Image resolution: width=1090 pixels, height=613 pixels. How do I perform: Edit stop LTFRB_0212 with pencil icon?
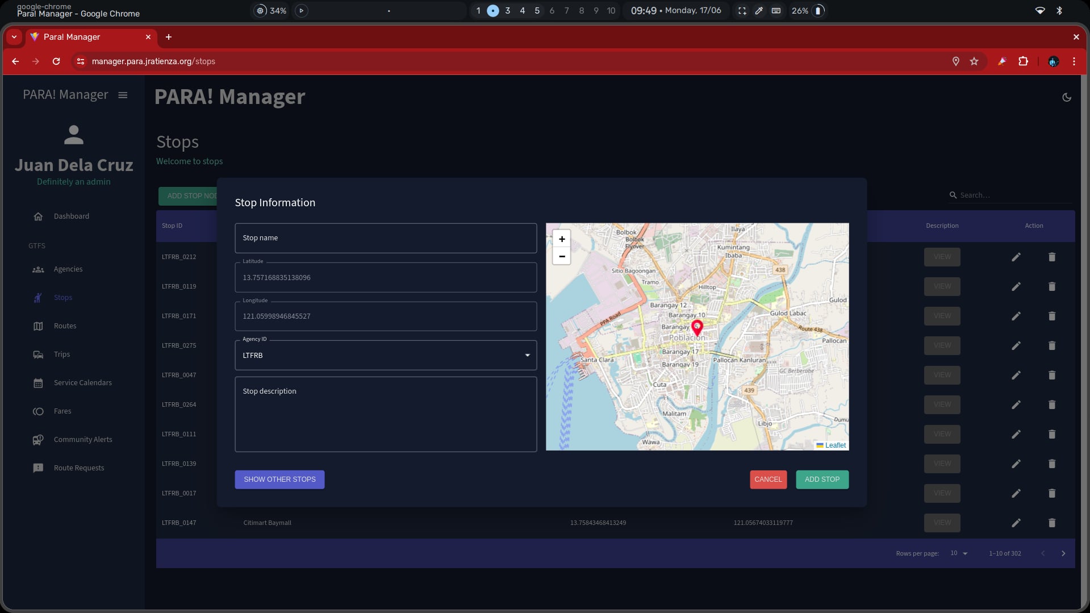pyautogui.click(x=1016, y=257)
